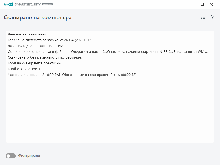220x165 pixels.
Task: Select the line Брой на сканираните обекти: 978
Action: [35, 63]
